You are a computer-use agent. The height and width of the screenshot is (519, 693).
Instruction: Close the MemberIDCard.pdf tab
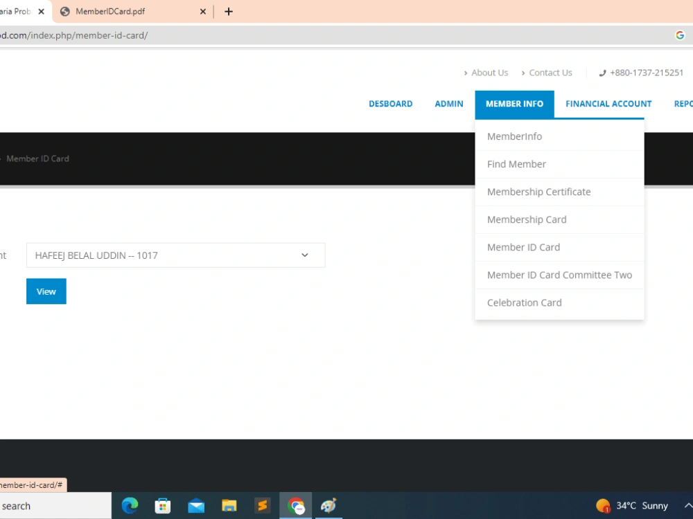pos(203,12)
